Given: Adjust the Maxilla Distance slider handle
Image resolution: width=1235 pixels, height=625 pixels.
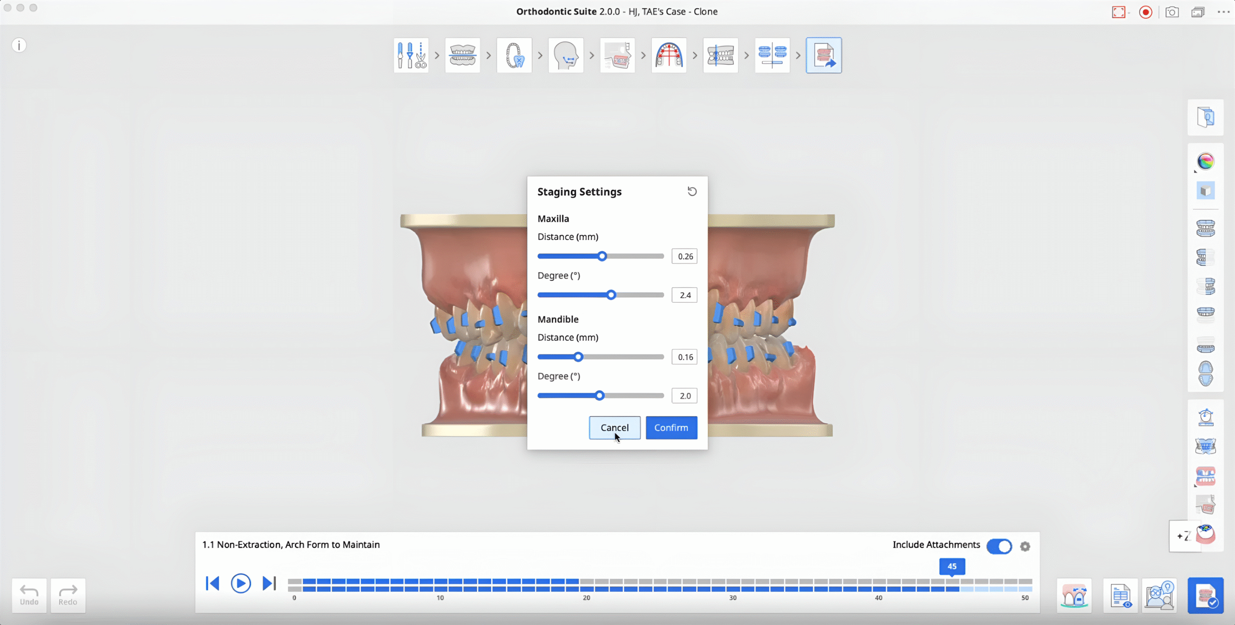Looking at the screenshot, I should (x=602, y=256).
